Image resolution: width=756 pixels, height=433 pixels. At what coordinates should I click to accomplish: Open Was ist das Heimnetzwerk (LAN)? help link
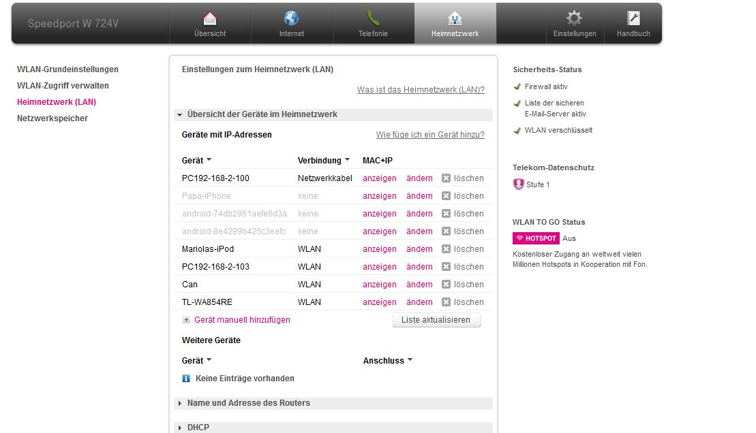point(421,90)
